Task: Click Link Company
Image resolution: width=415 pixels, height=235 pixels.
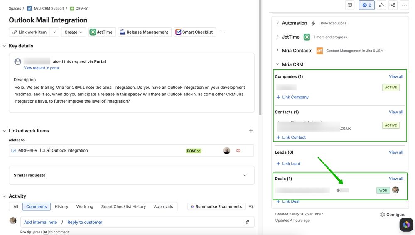Action: [292, 97]
